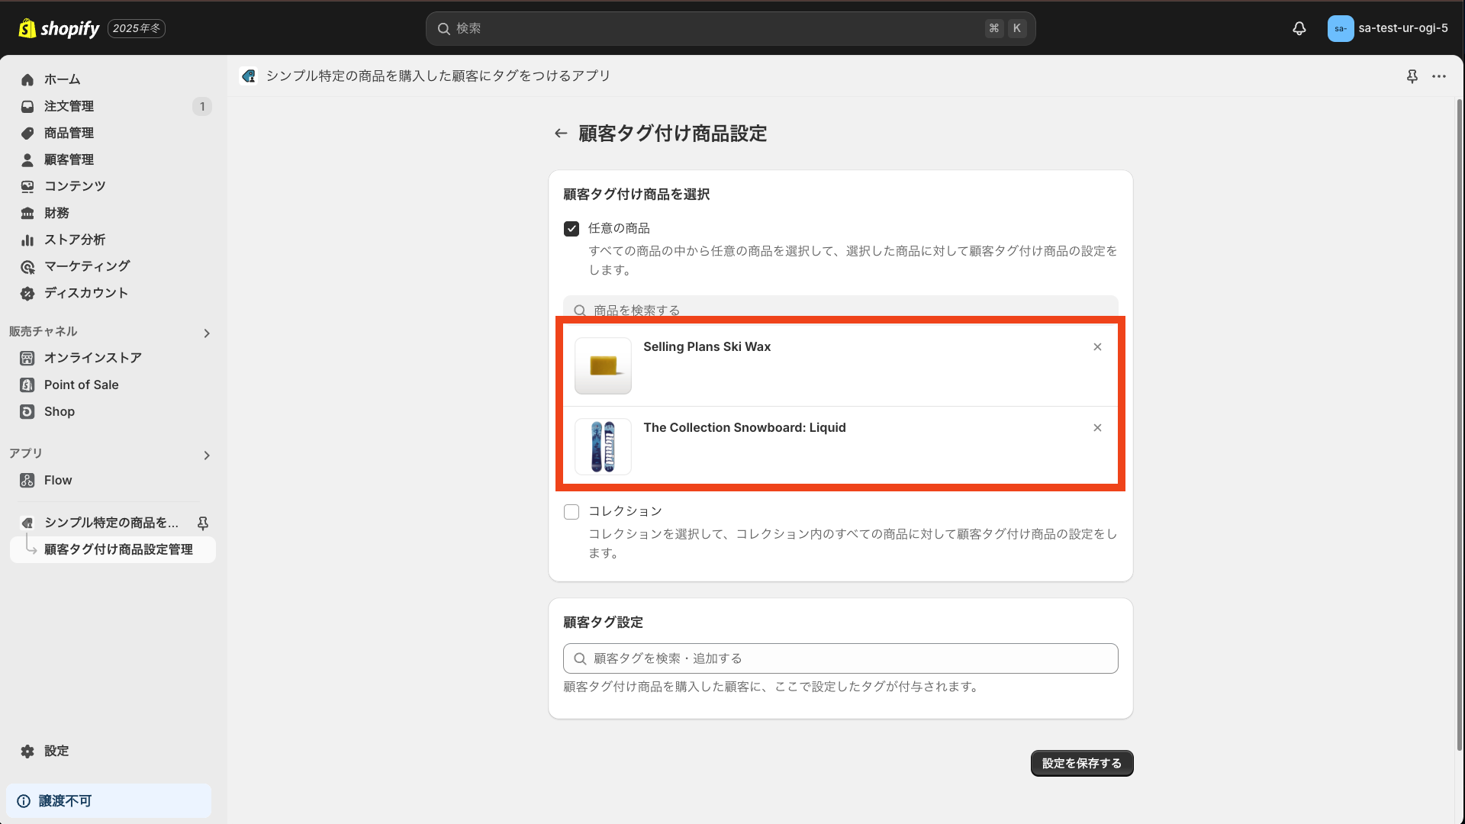1465x824 pixels.
Task: Open the notifications bell icon
Action: coord(1299,28)
